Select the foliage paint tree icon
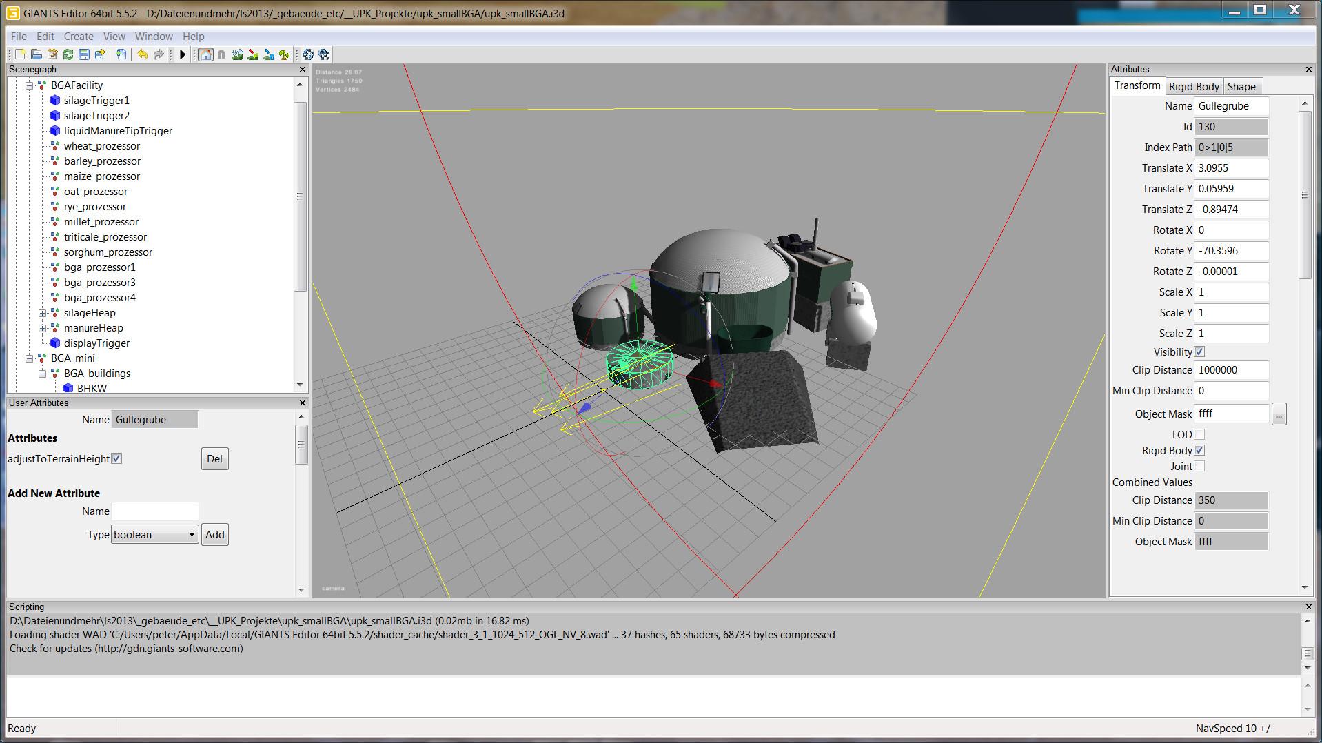This screenshot has width=1322, height=743. 284,54
